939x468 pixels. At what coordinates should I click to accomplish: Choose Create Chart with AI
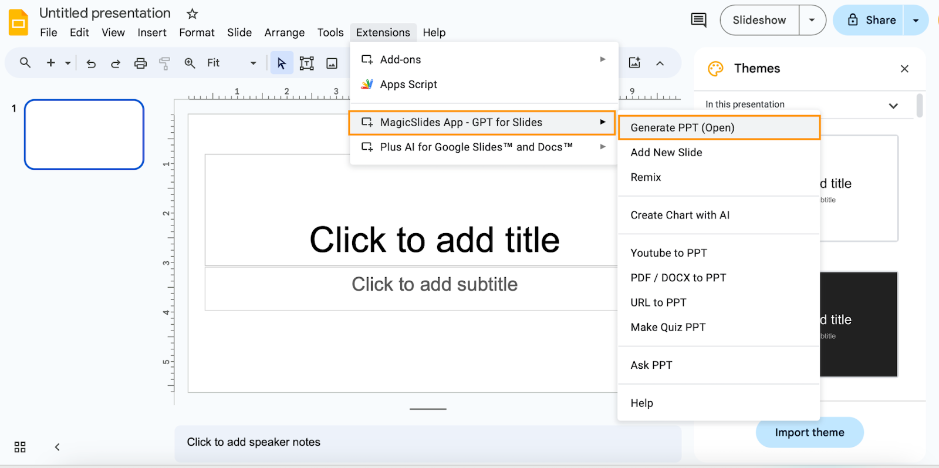719,215
